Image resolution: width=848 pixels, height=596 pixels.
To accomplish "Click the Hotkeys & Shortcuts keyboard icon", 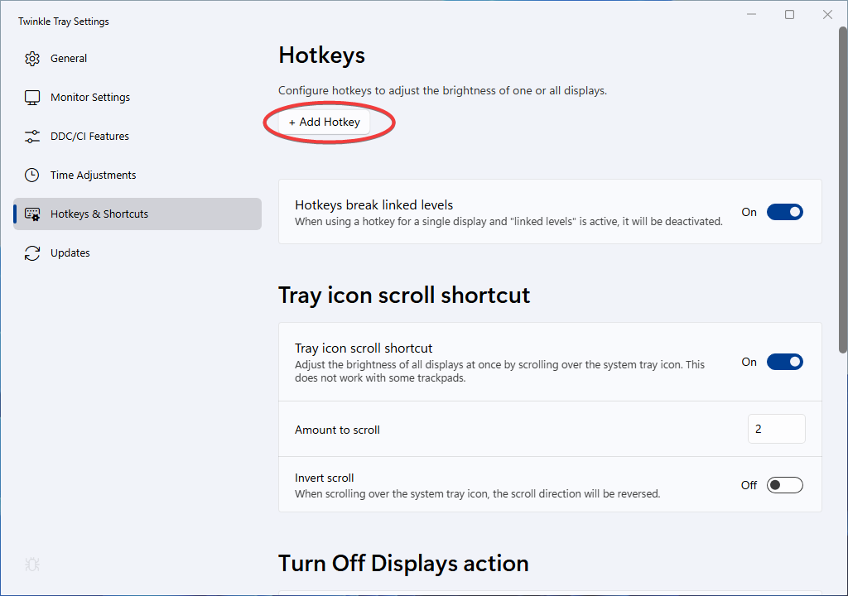I will [x=32, y=214].
